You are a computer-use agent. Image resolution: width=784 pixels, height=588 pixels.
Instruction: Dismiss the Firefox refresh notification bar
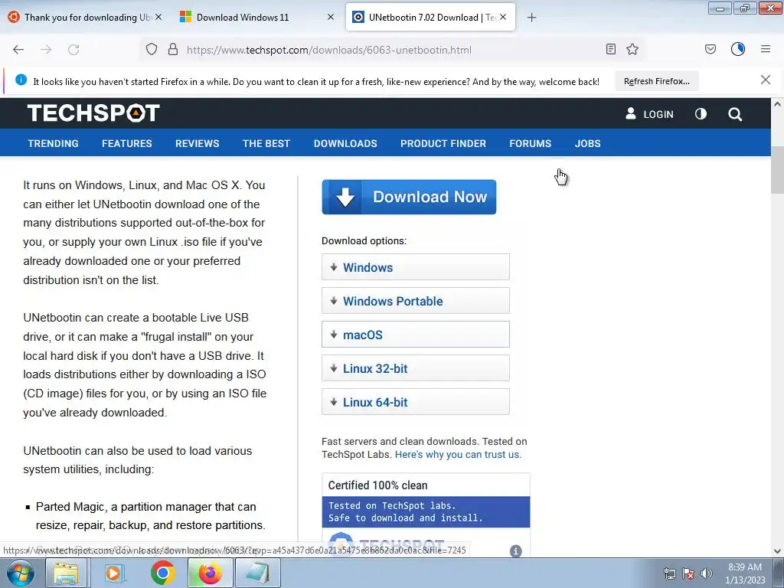766,80
